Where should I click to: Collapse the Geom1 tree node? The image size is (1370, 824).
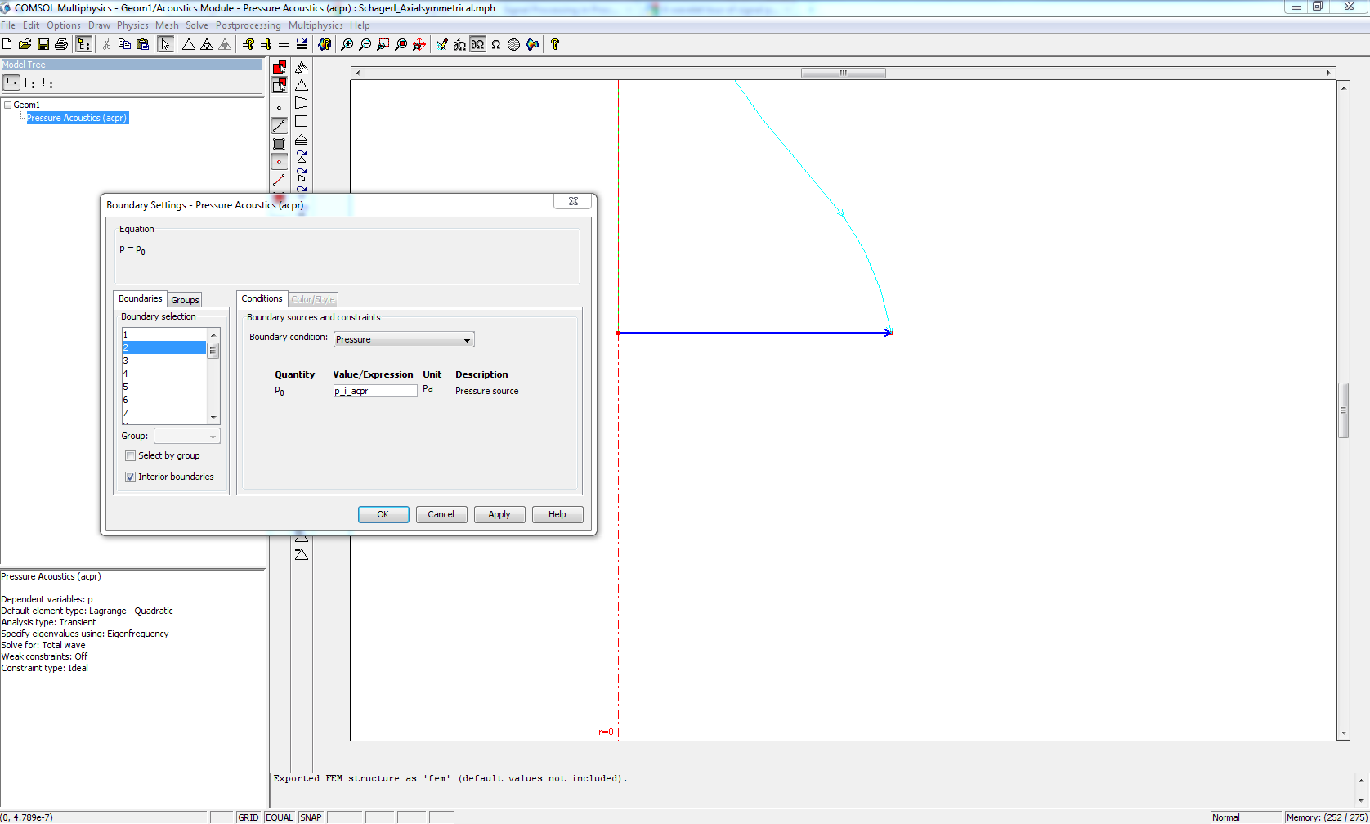coord(7,105)
